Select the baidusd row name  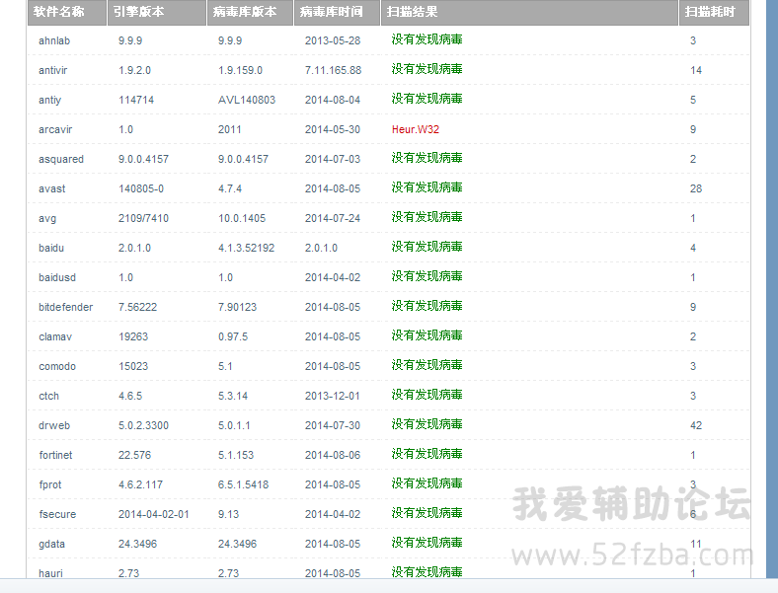57,277
